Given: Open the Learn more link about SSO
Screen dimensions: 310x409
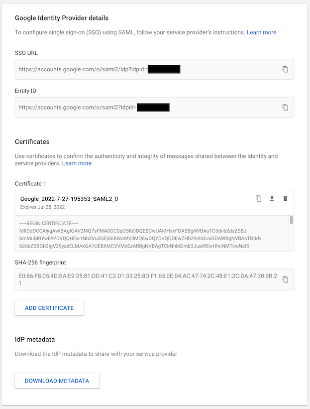Looking at the screenshot, I should coord(261,32).
